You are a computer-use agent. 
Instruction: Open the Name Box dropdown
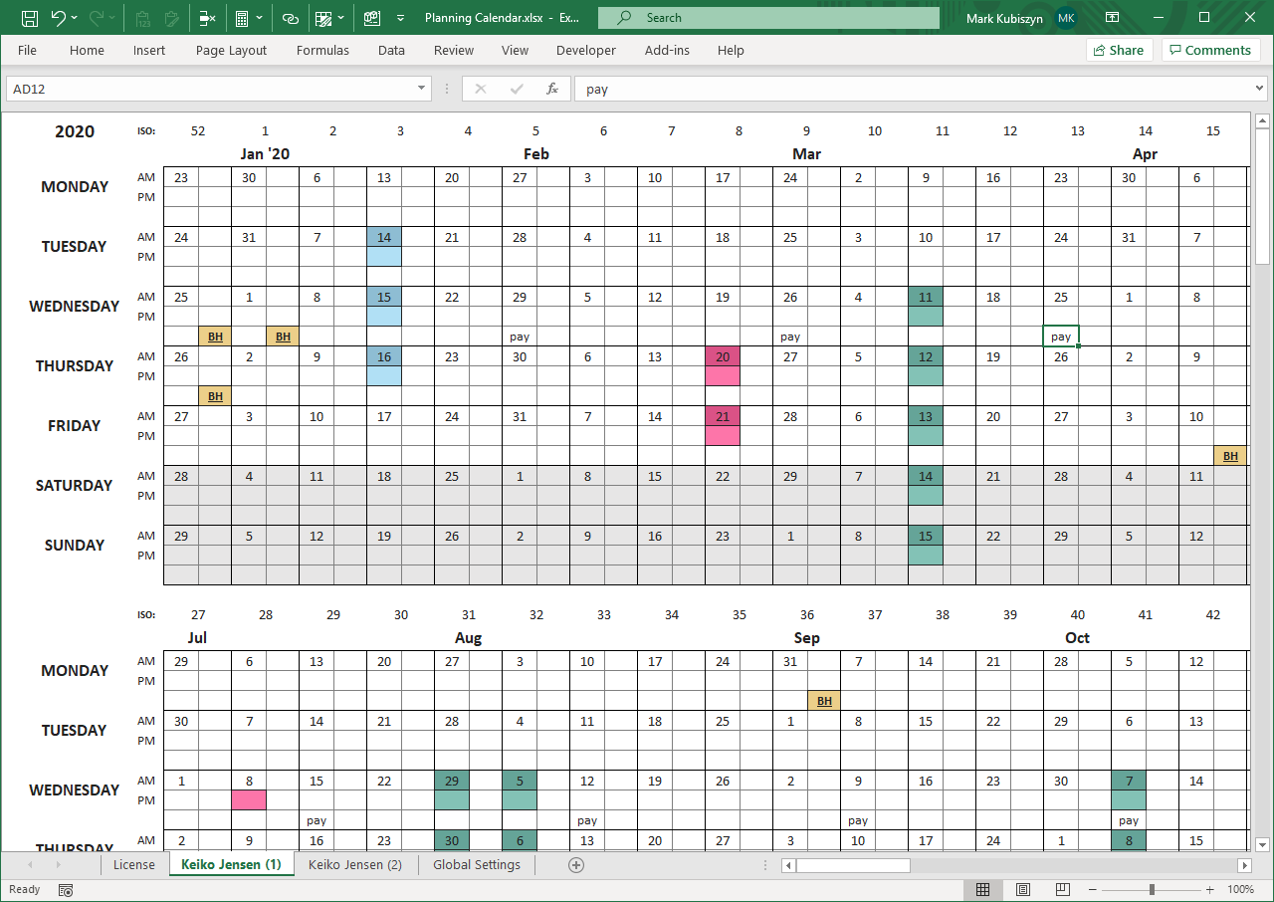422,89
